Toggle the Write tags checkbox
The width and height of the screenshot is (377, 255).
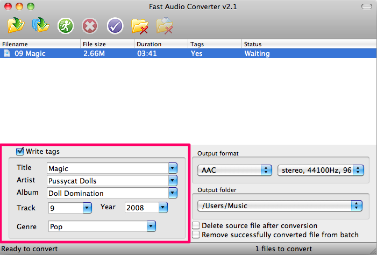(x=20, y=151)
